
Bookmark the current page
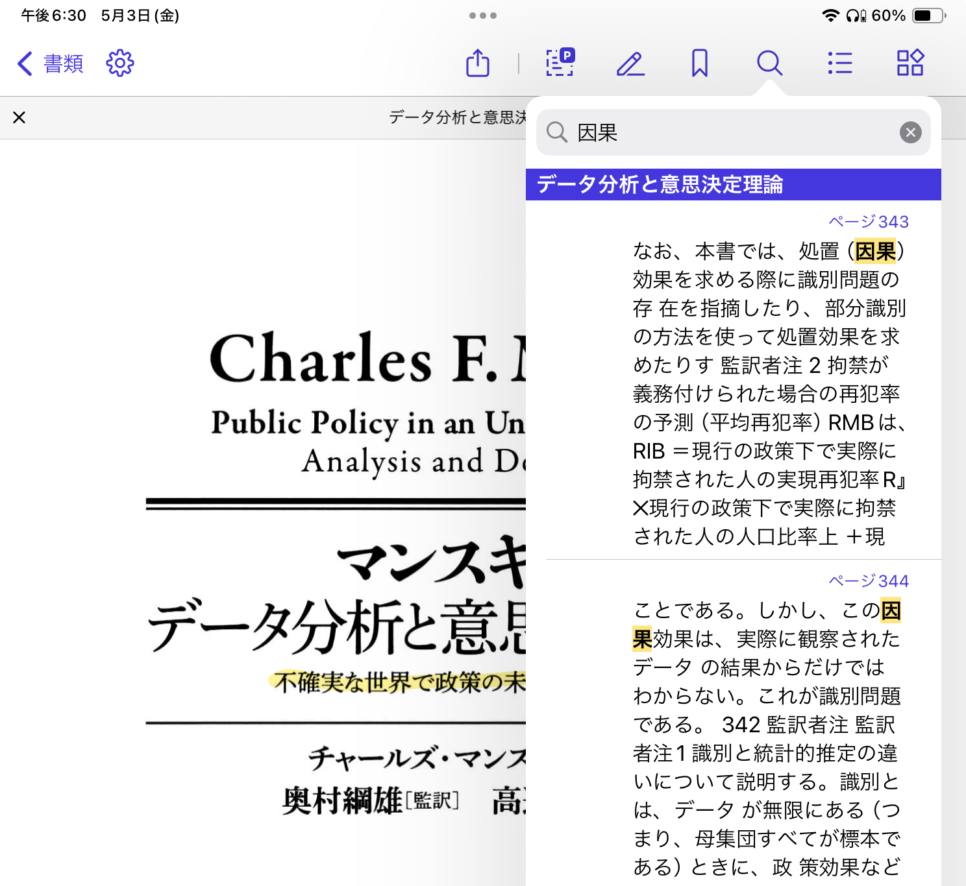700,64
